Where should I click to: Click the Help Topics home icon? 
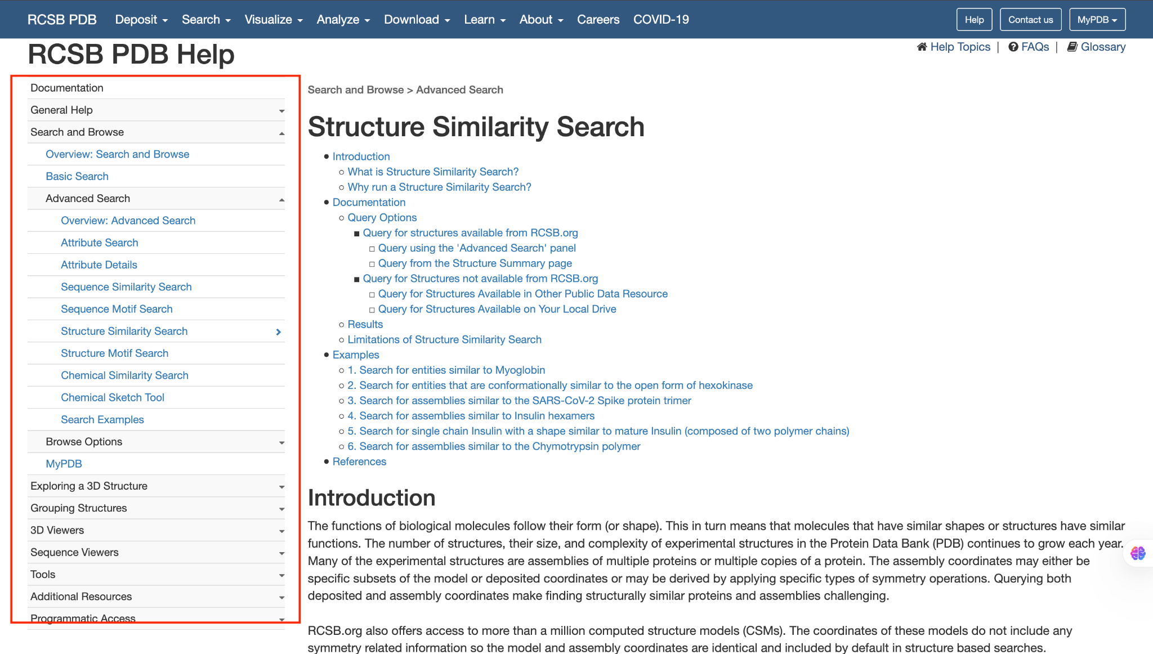tap(922, 47)
